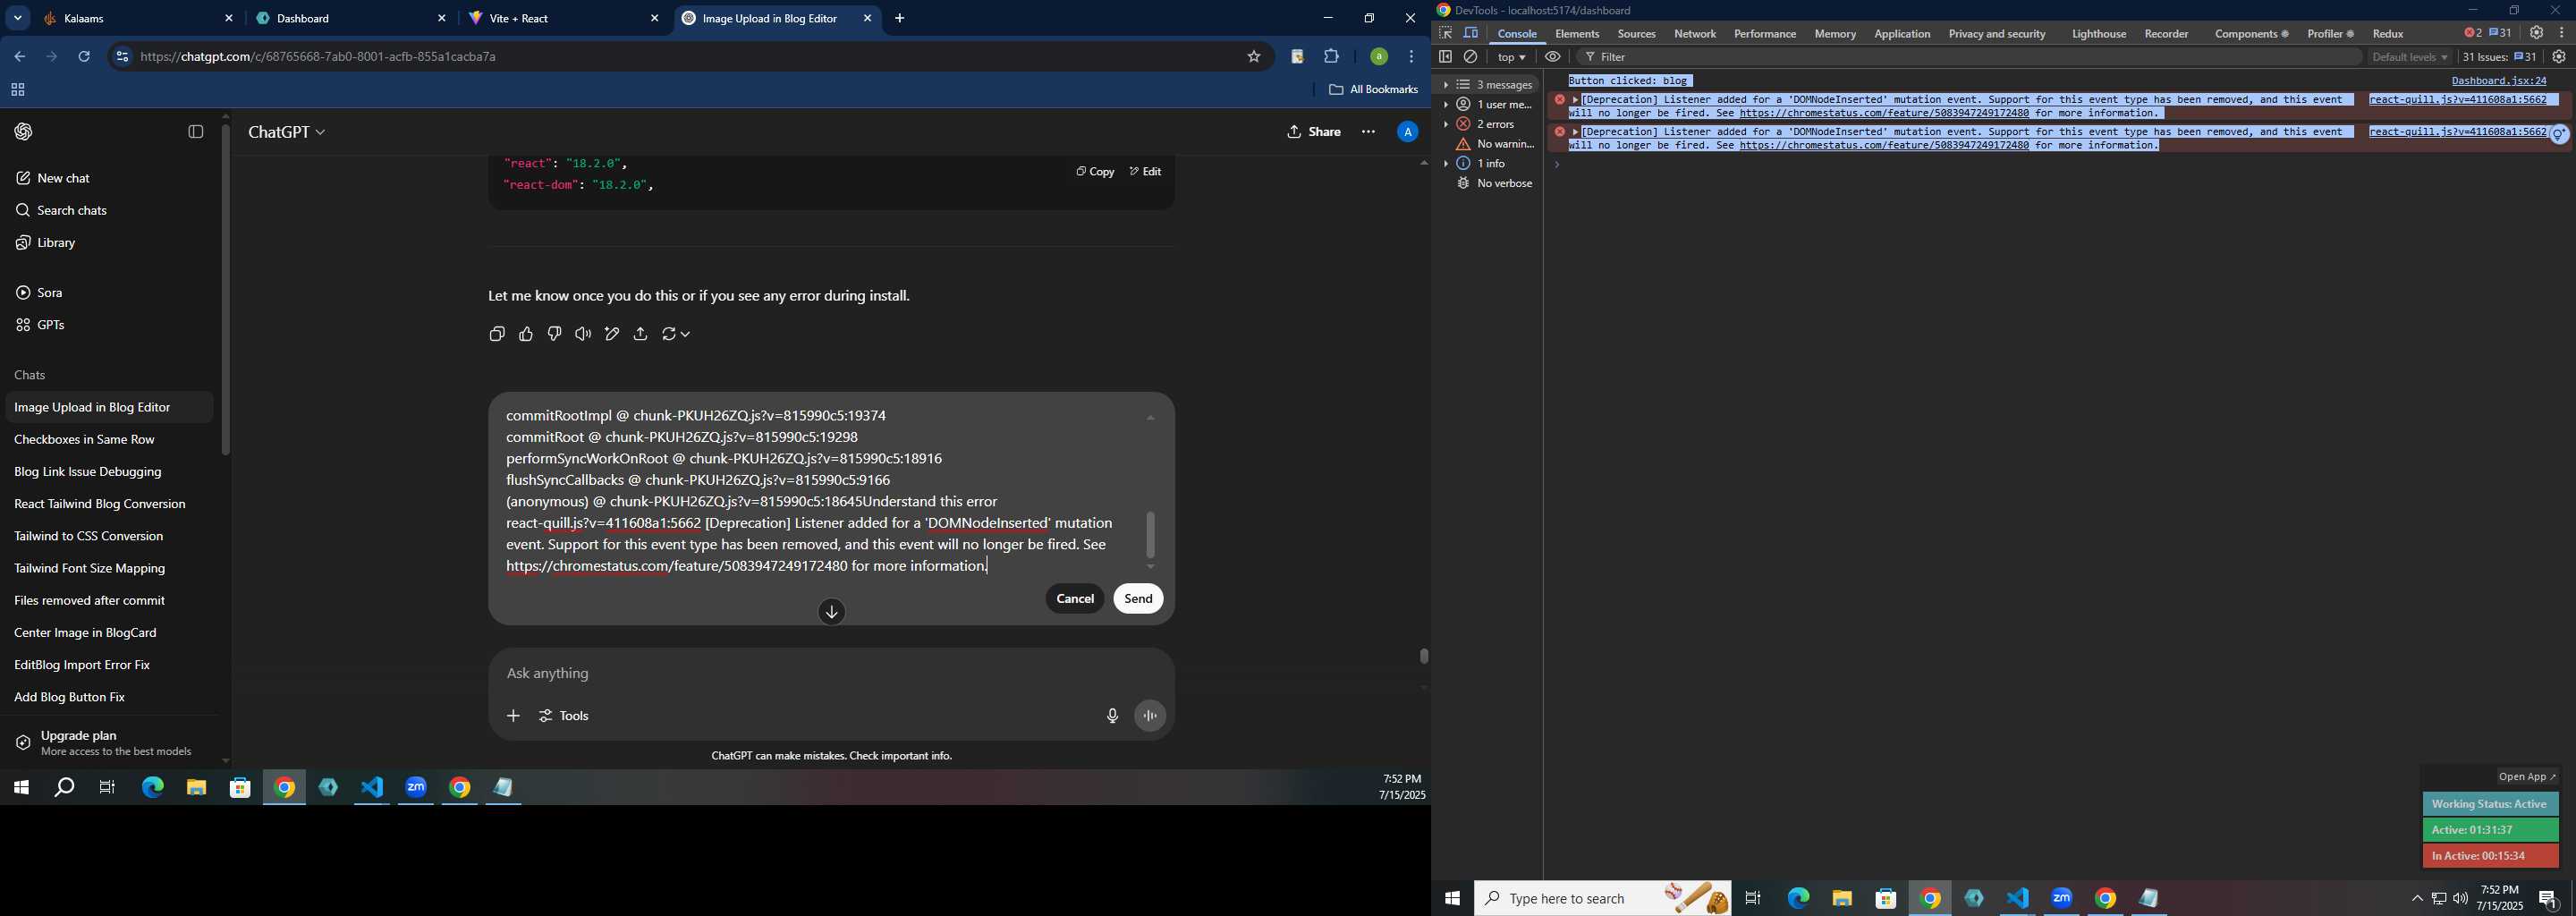Click the AI assistance lightbulb on the error row

pyautogui.click(x=2559, y=134)
